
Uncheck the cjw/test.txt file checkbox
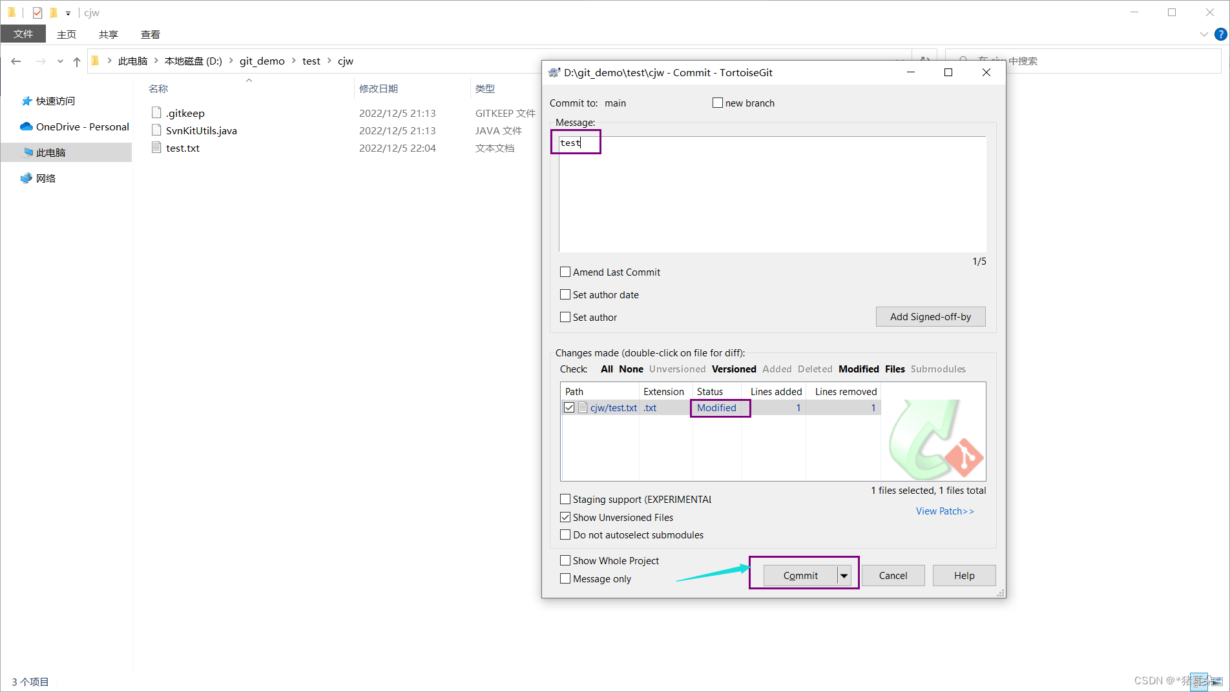pos(569,407)
